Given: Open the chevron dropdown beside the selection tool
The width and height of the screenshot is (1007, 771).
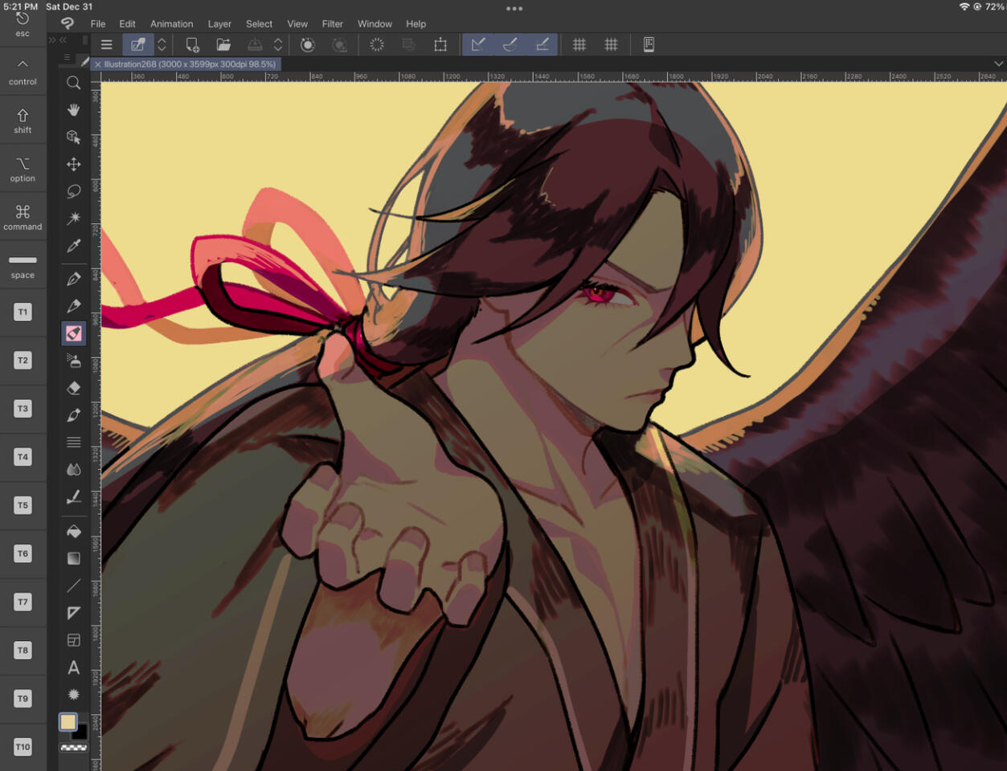Looking at the screenshot, I should [x=162, y=44].
